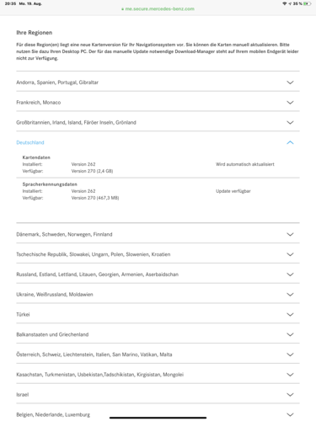Open the Kasachstan, Turkmenistan row label

(x=99, y=375)
